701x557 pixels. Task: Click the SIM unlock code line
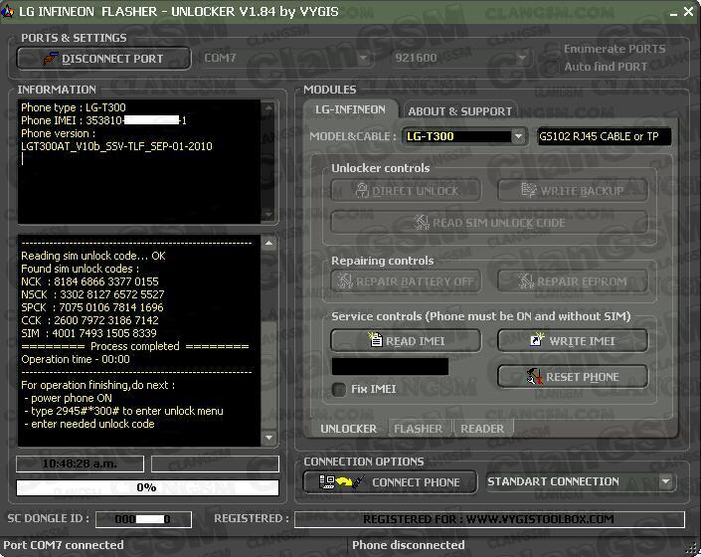(x=88, y=333)
